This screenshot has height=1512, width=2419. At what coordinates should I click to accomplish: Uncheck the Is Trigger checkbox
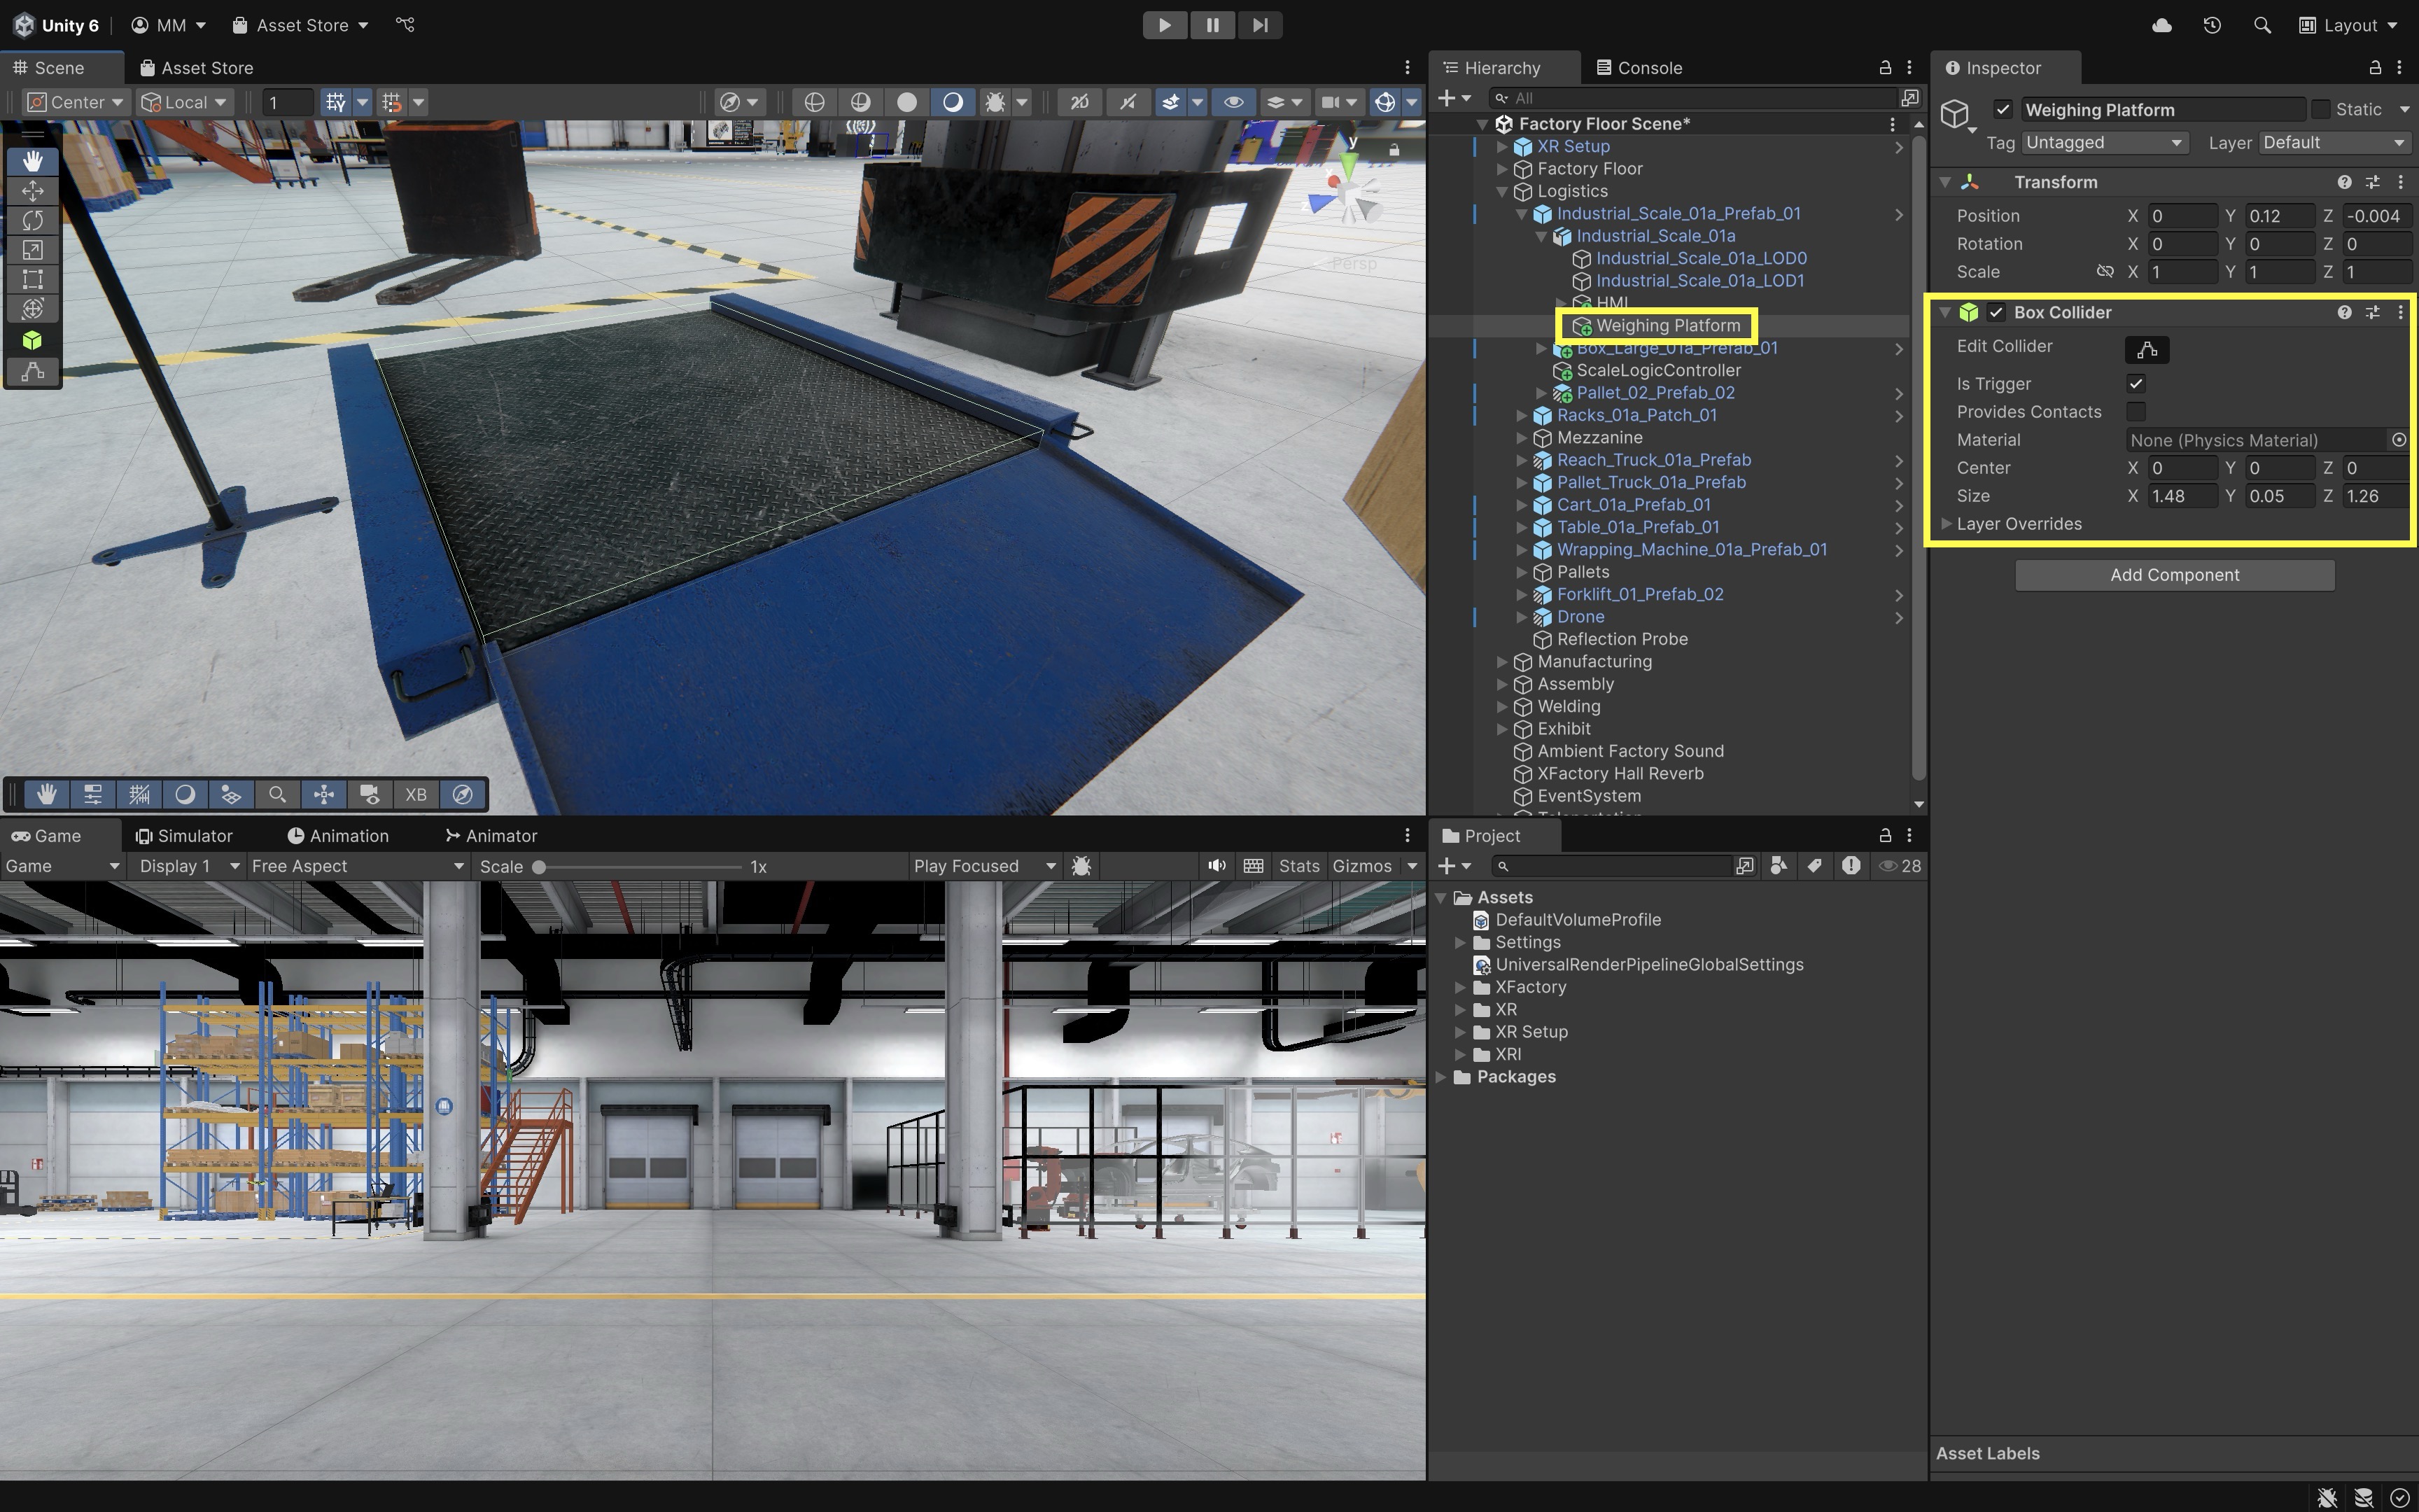2135,384
